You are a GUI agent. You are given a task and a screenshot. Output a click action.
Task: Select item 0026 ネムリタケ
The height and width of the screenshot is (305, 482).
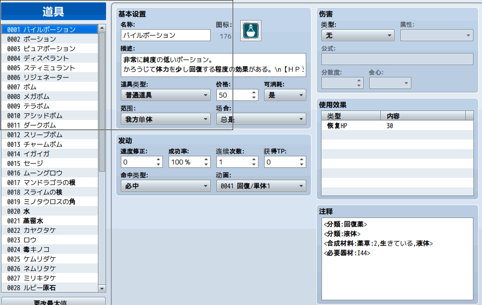(x=50, y=268)
